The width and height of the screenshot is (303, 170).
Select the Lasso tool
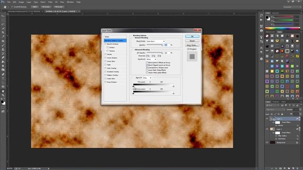3,24
